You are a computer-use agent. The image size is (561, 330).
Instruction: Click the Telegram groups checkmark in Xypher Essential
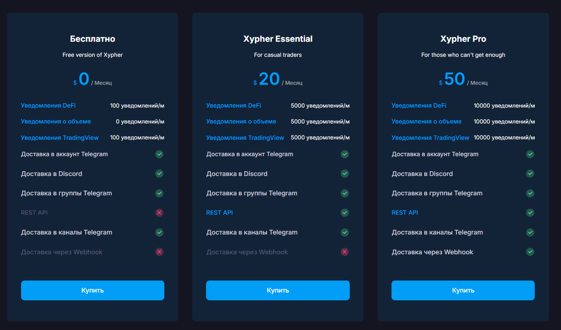[x=345, y=193]
